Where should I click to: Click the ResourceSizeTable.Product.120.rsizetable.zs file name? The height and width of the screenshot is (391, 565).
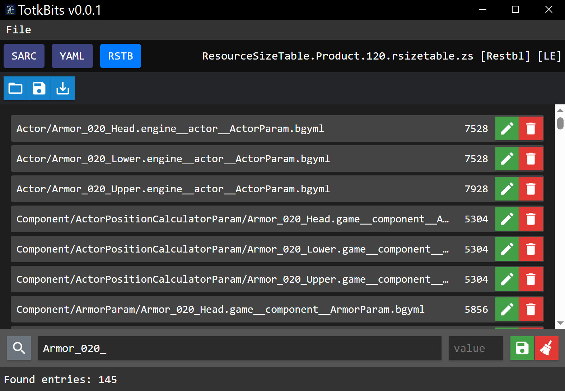[338, 56]
